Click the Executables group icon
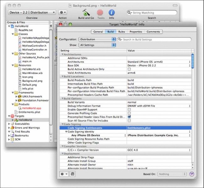This screenshot has height=188, width=204. click(x=12, y=124)
